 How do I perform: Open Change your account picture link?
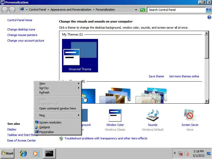click(26, 41)
